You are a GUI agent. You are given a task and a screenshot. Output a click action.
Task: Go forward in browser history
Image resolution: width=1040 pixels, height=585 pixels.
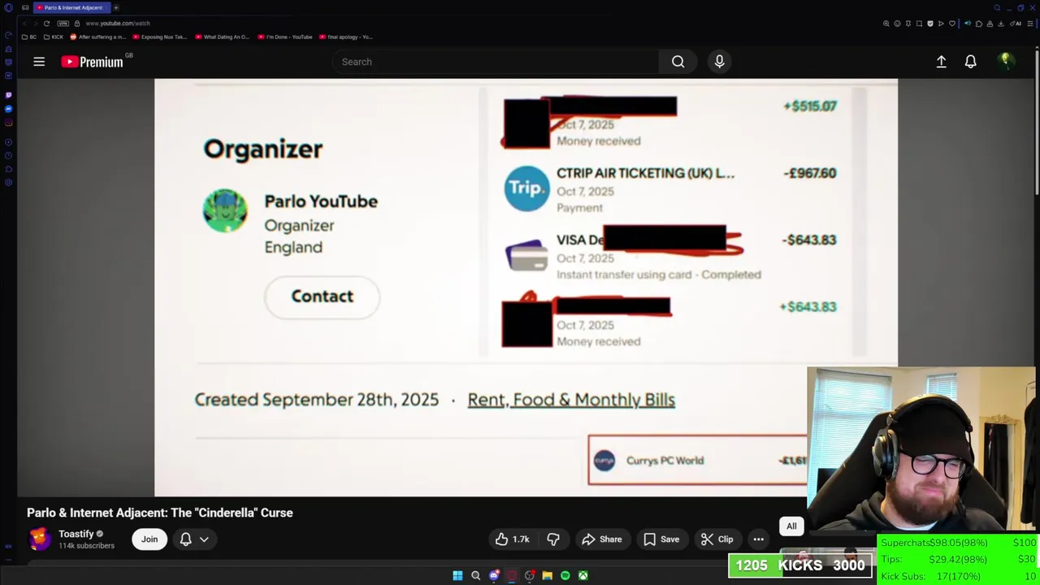(x=36, y=24)
